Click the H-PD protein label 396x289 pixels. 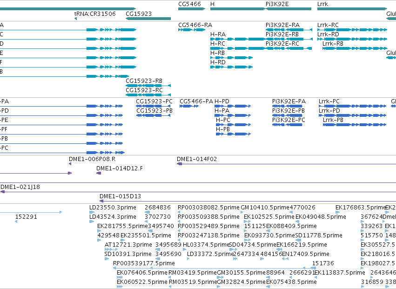(x=222, y=101)
